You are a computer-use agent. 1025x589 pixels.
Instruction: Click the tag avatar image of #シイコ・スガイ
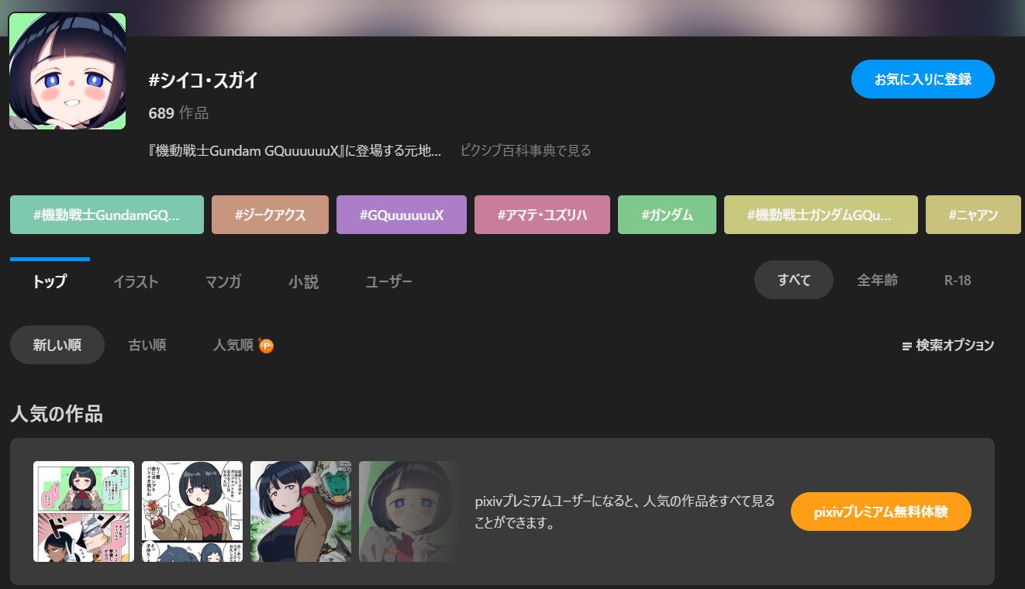point(67,71)
